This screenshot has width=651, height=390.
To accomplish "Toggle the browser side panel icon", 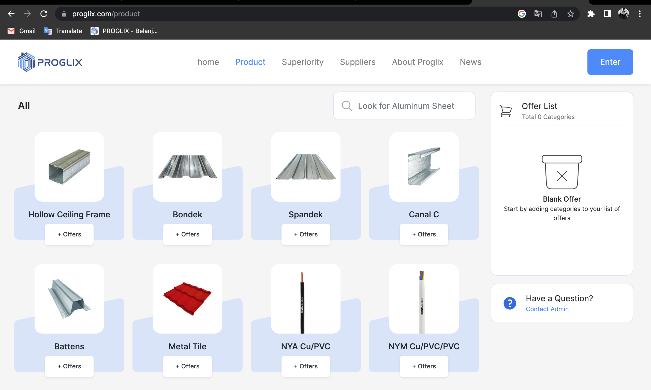I will pos(607,14).
